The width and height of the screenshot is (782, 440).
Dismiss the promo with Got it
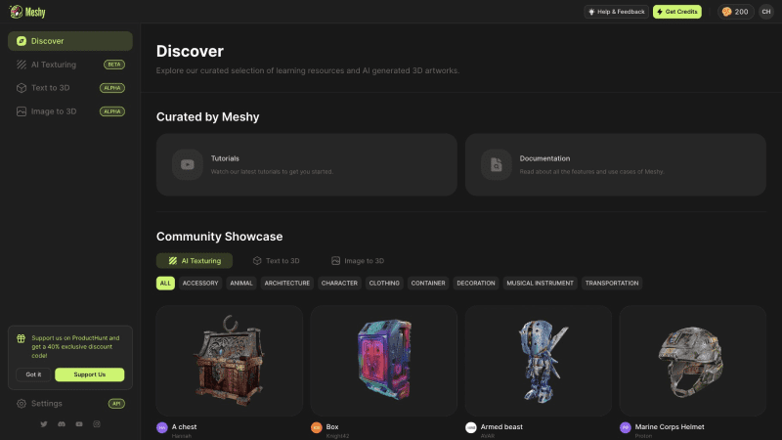point(33,374)
